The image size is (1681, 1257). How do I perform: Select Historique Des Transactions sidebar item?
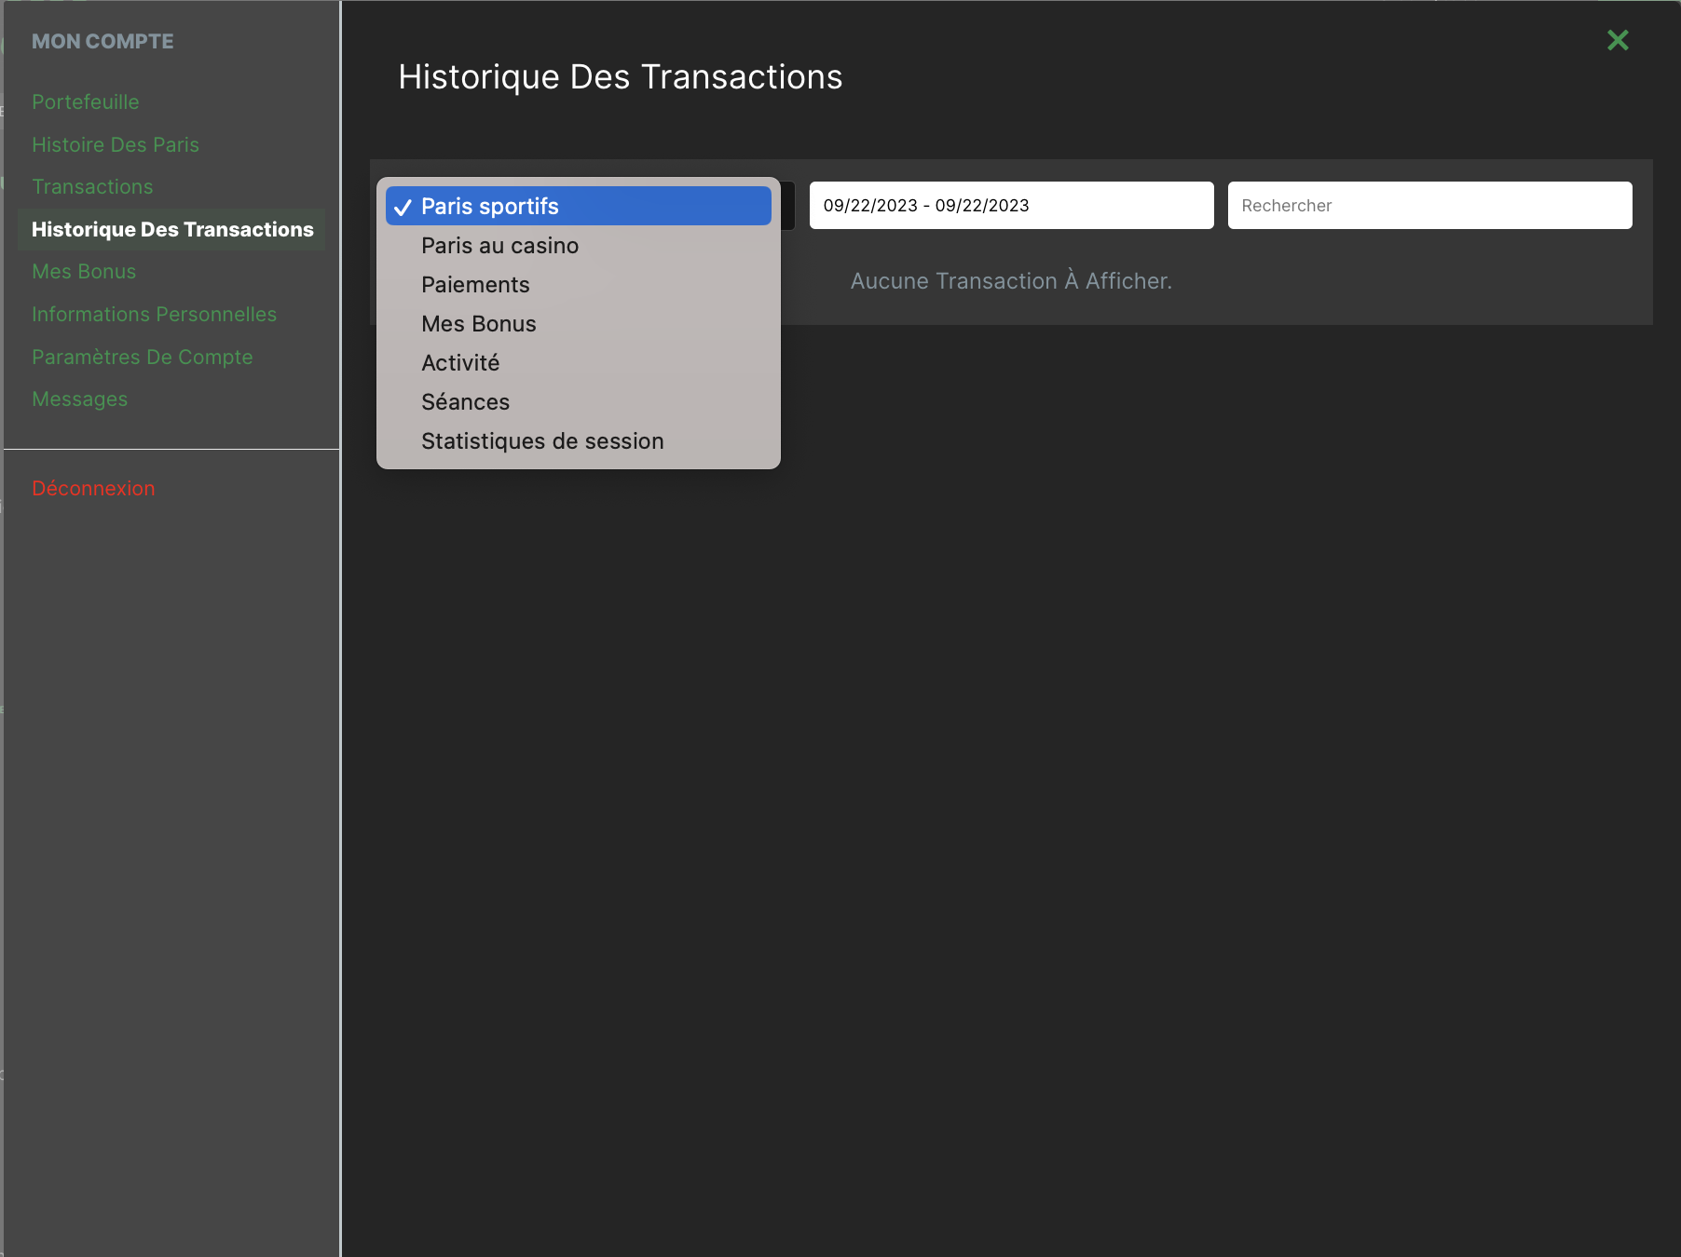coord(172,230)
